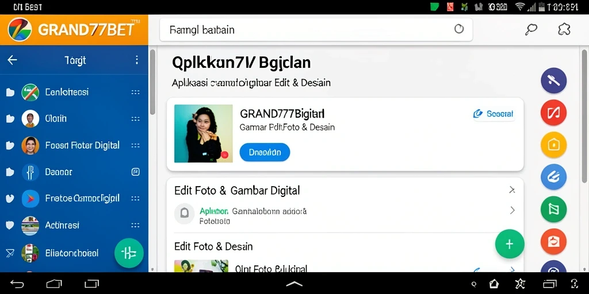Image resolution: width=589 pixels, height=294 pixels.
Task: Click the green status bar icon
Action: (435, 6)
